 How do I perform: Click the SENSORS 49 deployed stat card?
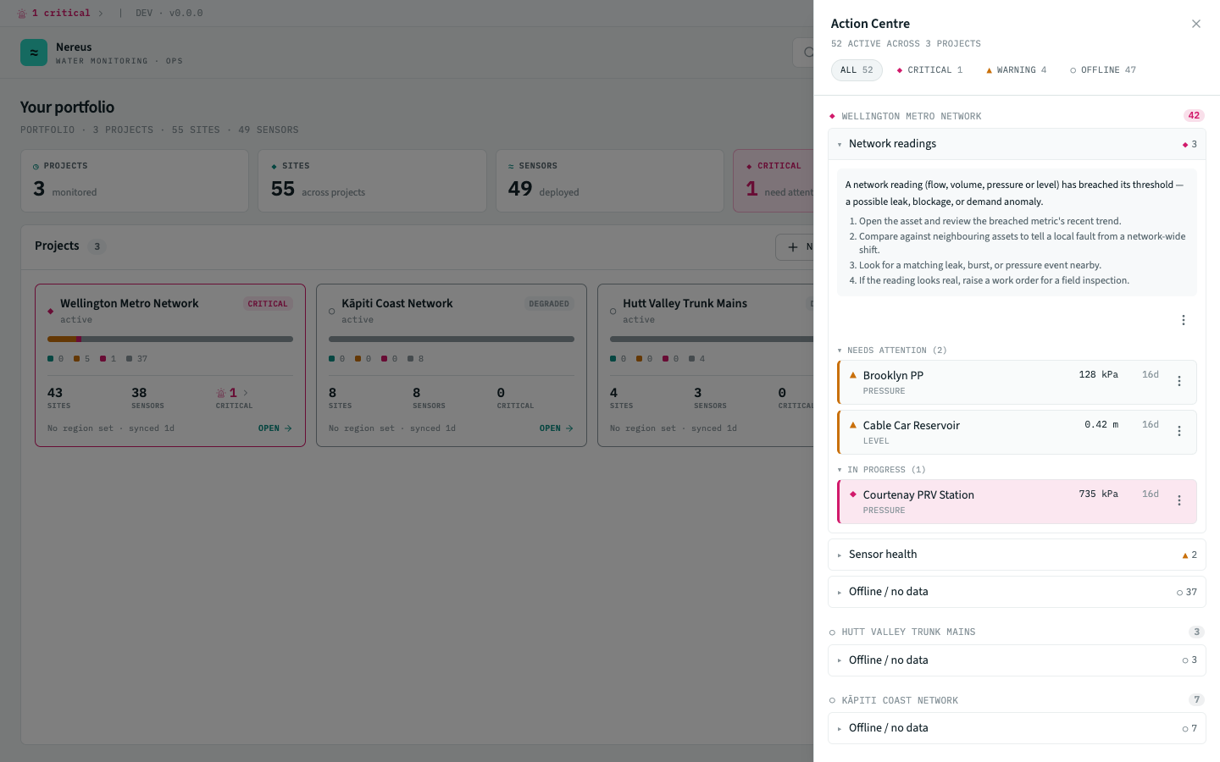[x=609, y=181]
